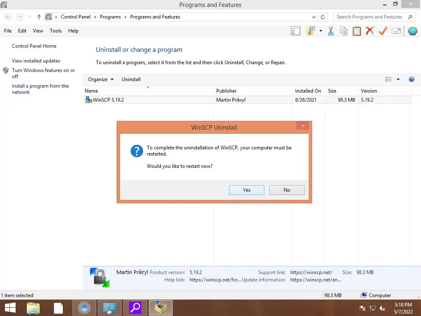Open the Tools menu
421x316 pixels.
pos(56,31)
